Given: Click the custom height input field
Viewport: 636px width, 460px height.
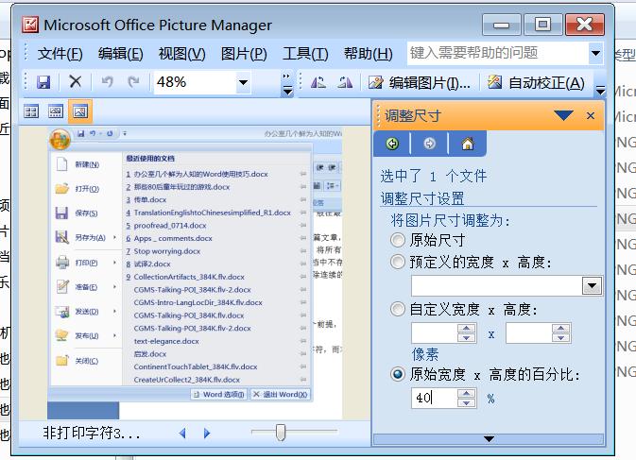Looking at the screenshot, I should coord(528,333).
